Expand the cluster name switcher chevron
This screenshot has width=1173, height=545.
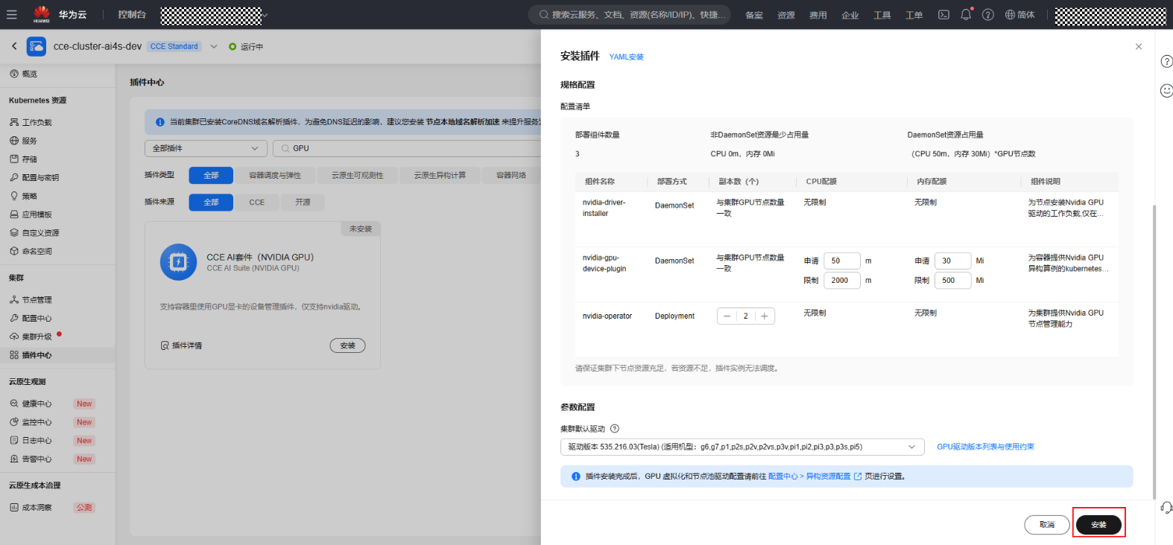(214, 46)
